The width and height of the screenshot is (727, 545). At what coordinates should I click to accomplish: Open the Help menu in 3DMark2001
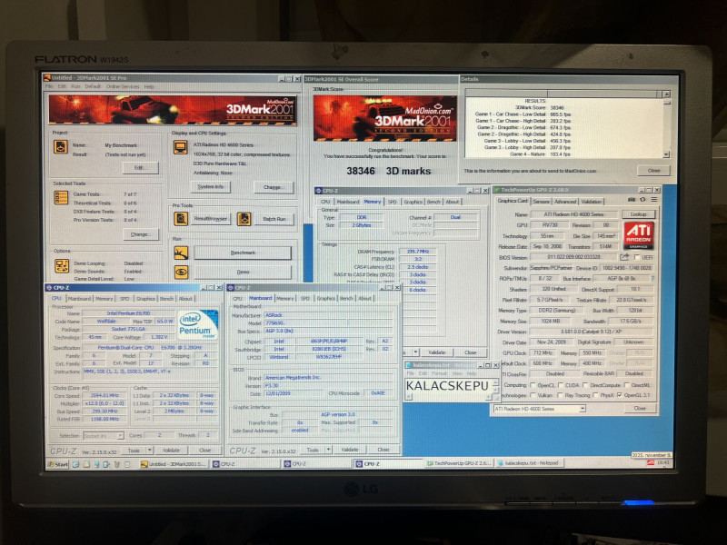click(x=149, y=86)
